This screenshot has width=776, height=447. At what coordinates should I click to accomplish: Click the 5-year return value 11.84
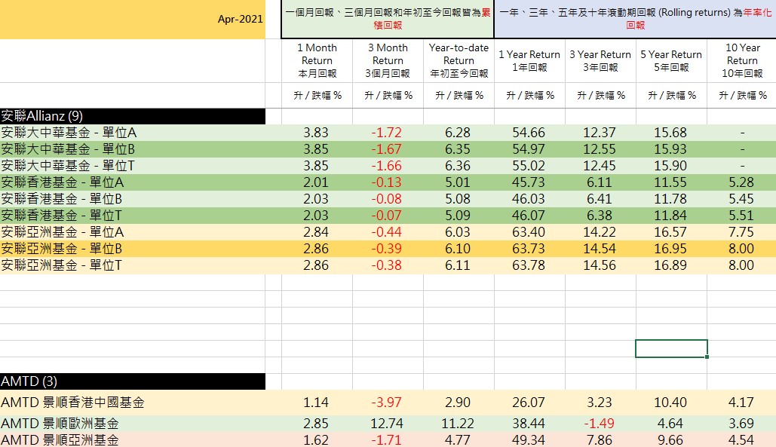pyautogui.click(x=670, y=216)
